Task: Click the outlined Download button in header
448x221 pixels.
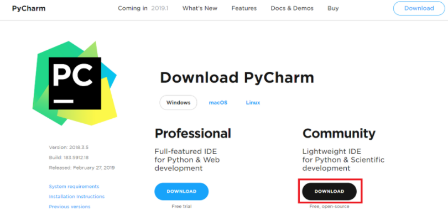Action: 419,8
